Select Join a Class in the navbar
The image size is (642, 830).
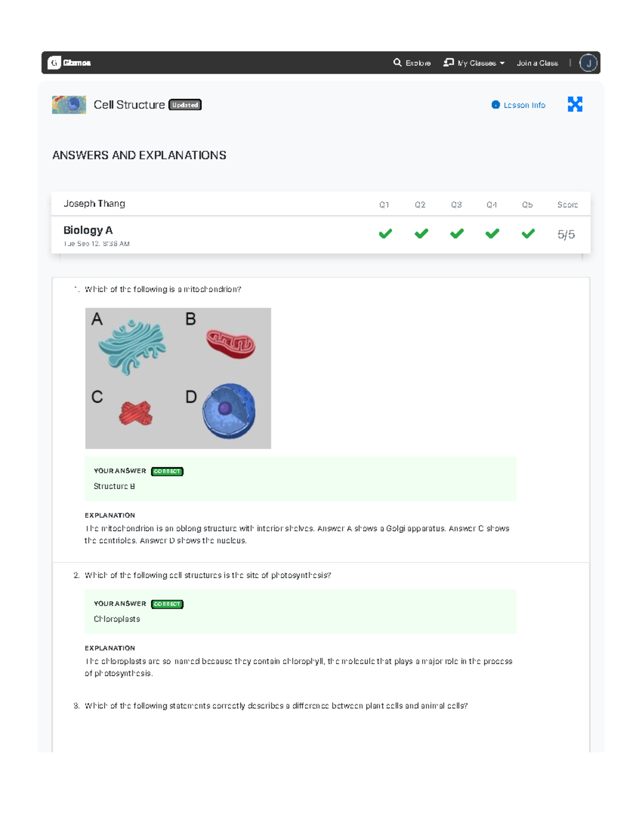(x=537, y=63)
